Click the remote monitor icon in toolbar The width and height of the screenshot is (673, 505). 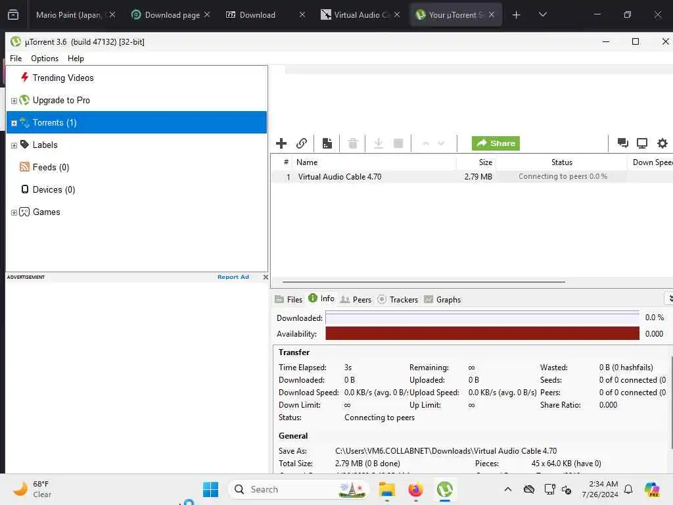pos(642,143)
